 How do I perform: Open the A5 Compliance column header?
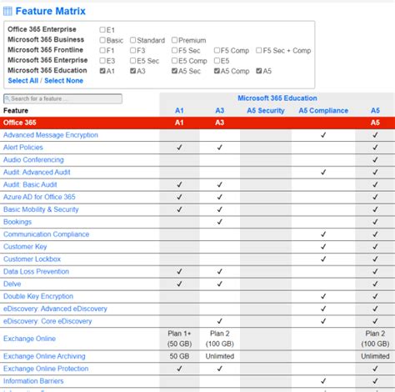coord(323,111)
